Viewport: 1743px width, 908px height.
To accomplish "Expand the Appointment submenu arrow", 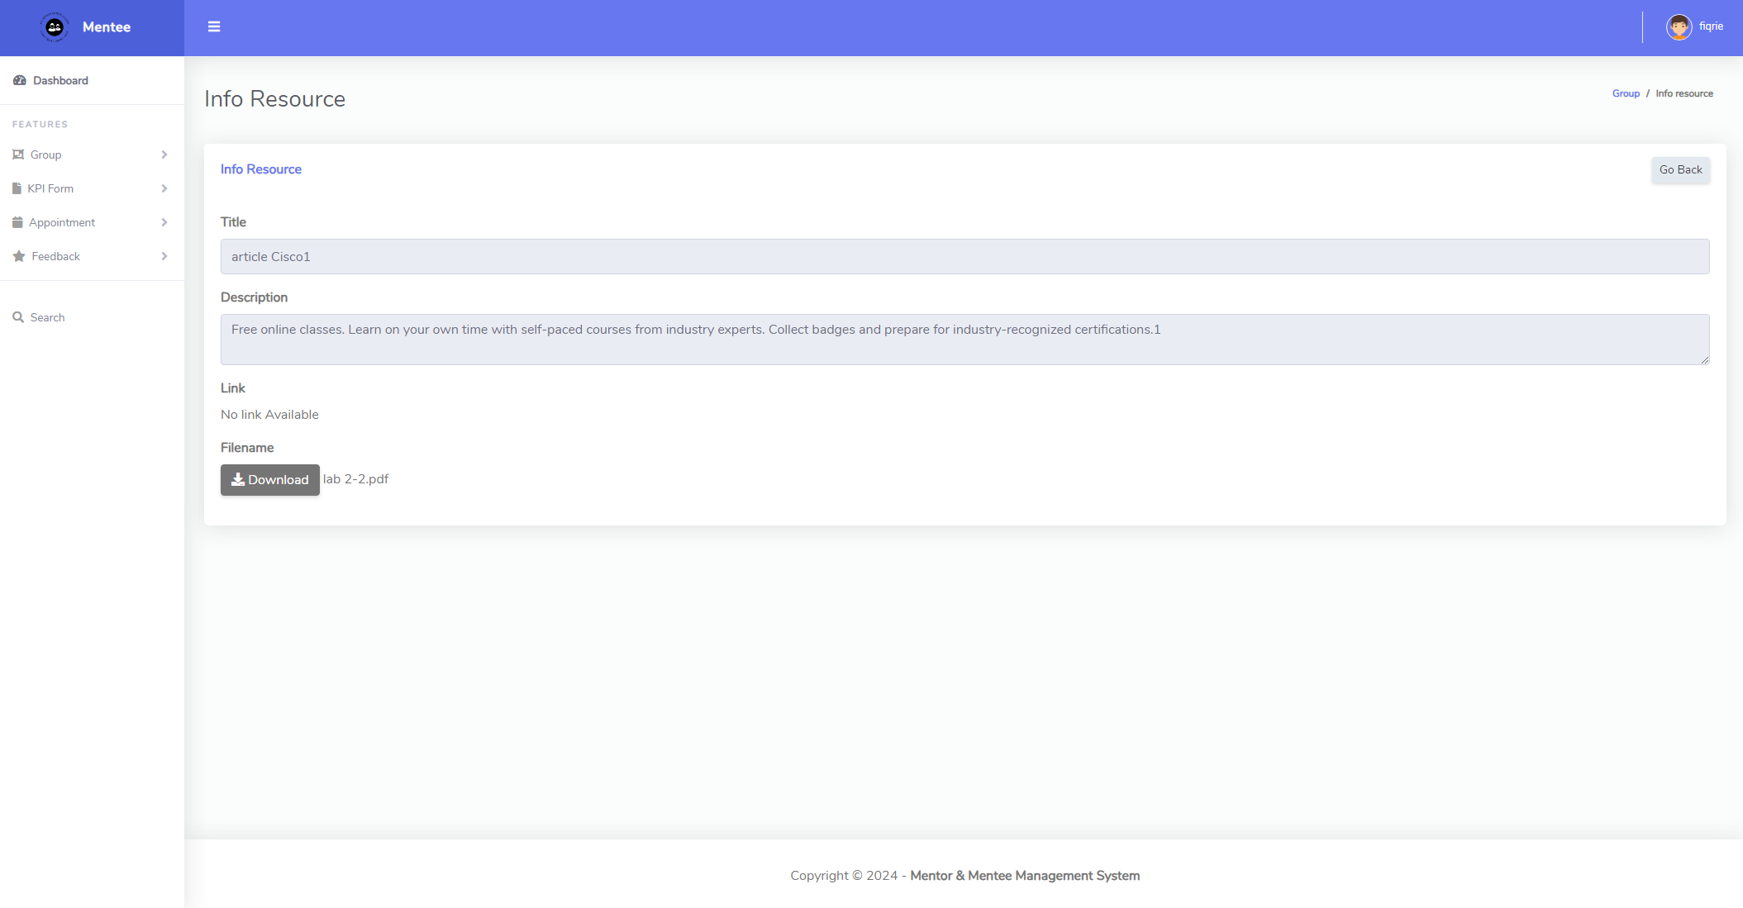I will point(164,222).
